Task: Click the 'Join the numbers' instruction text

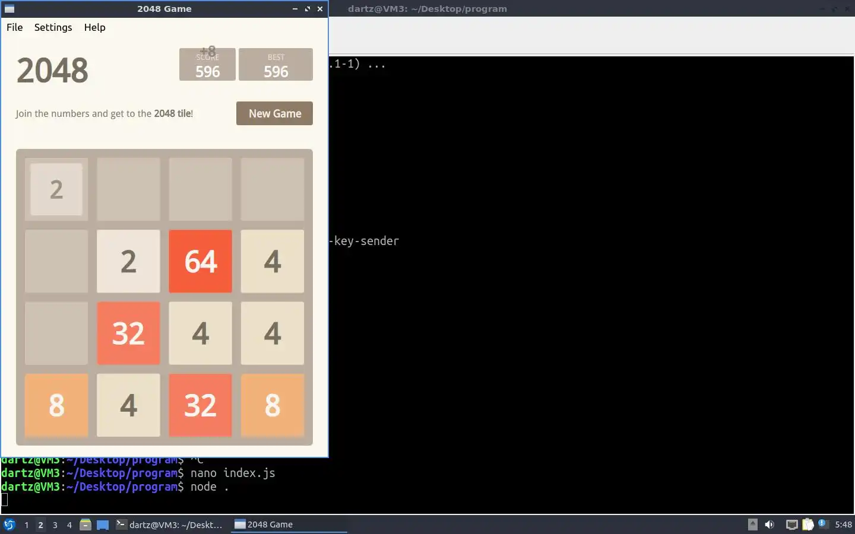Action: [x=104, y=113]
